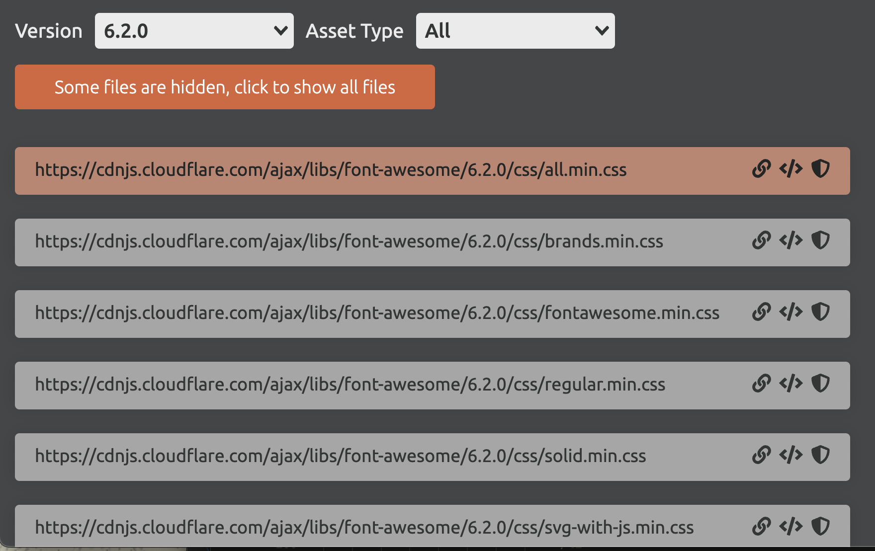Copy SRI shield icon for fontawesome.min.css

pos(820,312)
